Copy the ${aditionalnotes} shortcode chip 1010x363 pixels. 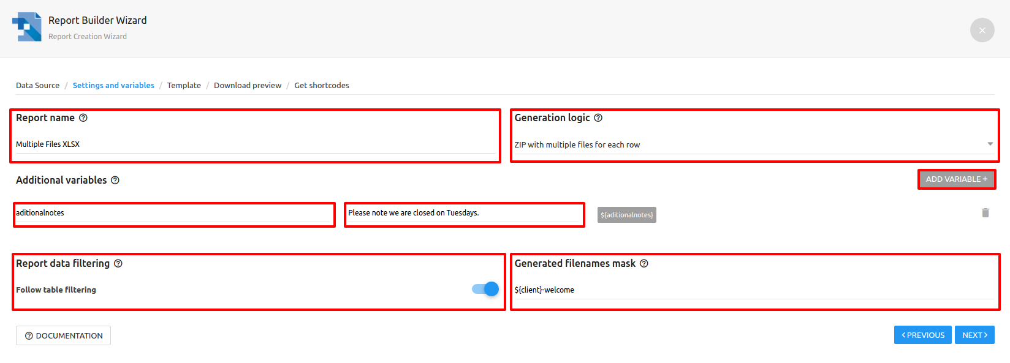(626, 215)
